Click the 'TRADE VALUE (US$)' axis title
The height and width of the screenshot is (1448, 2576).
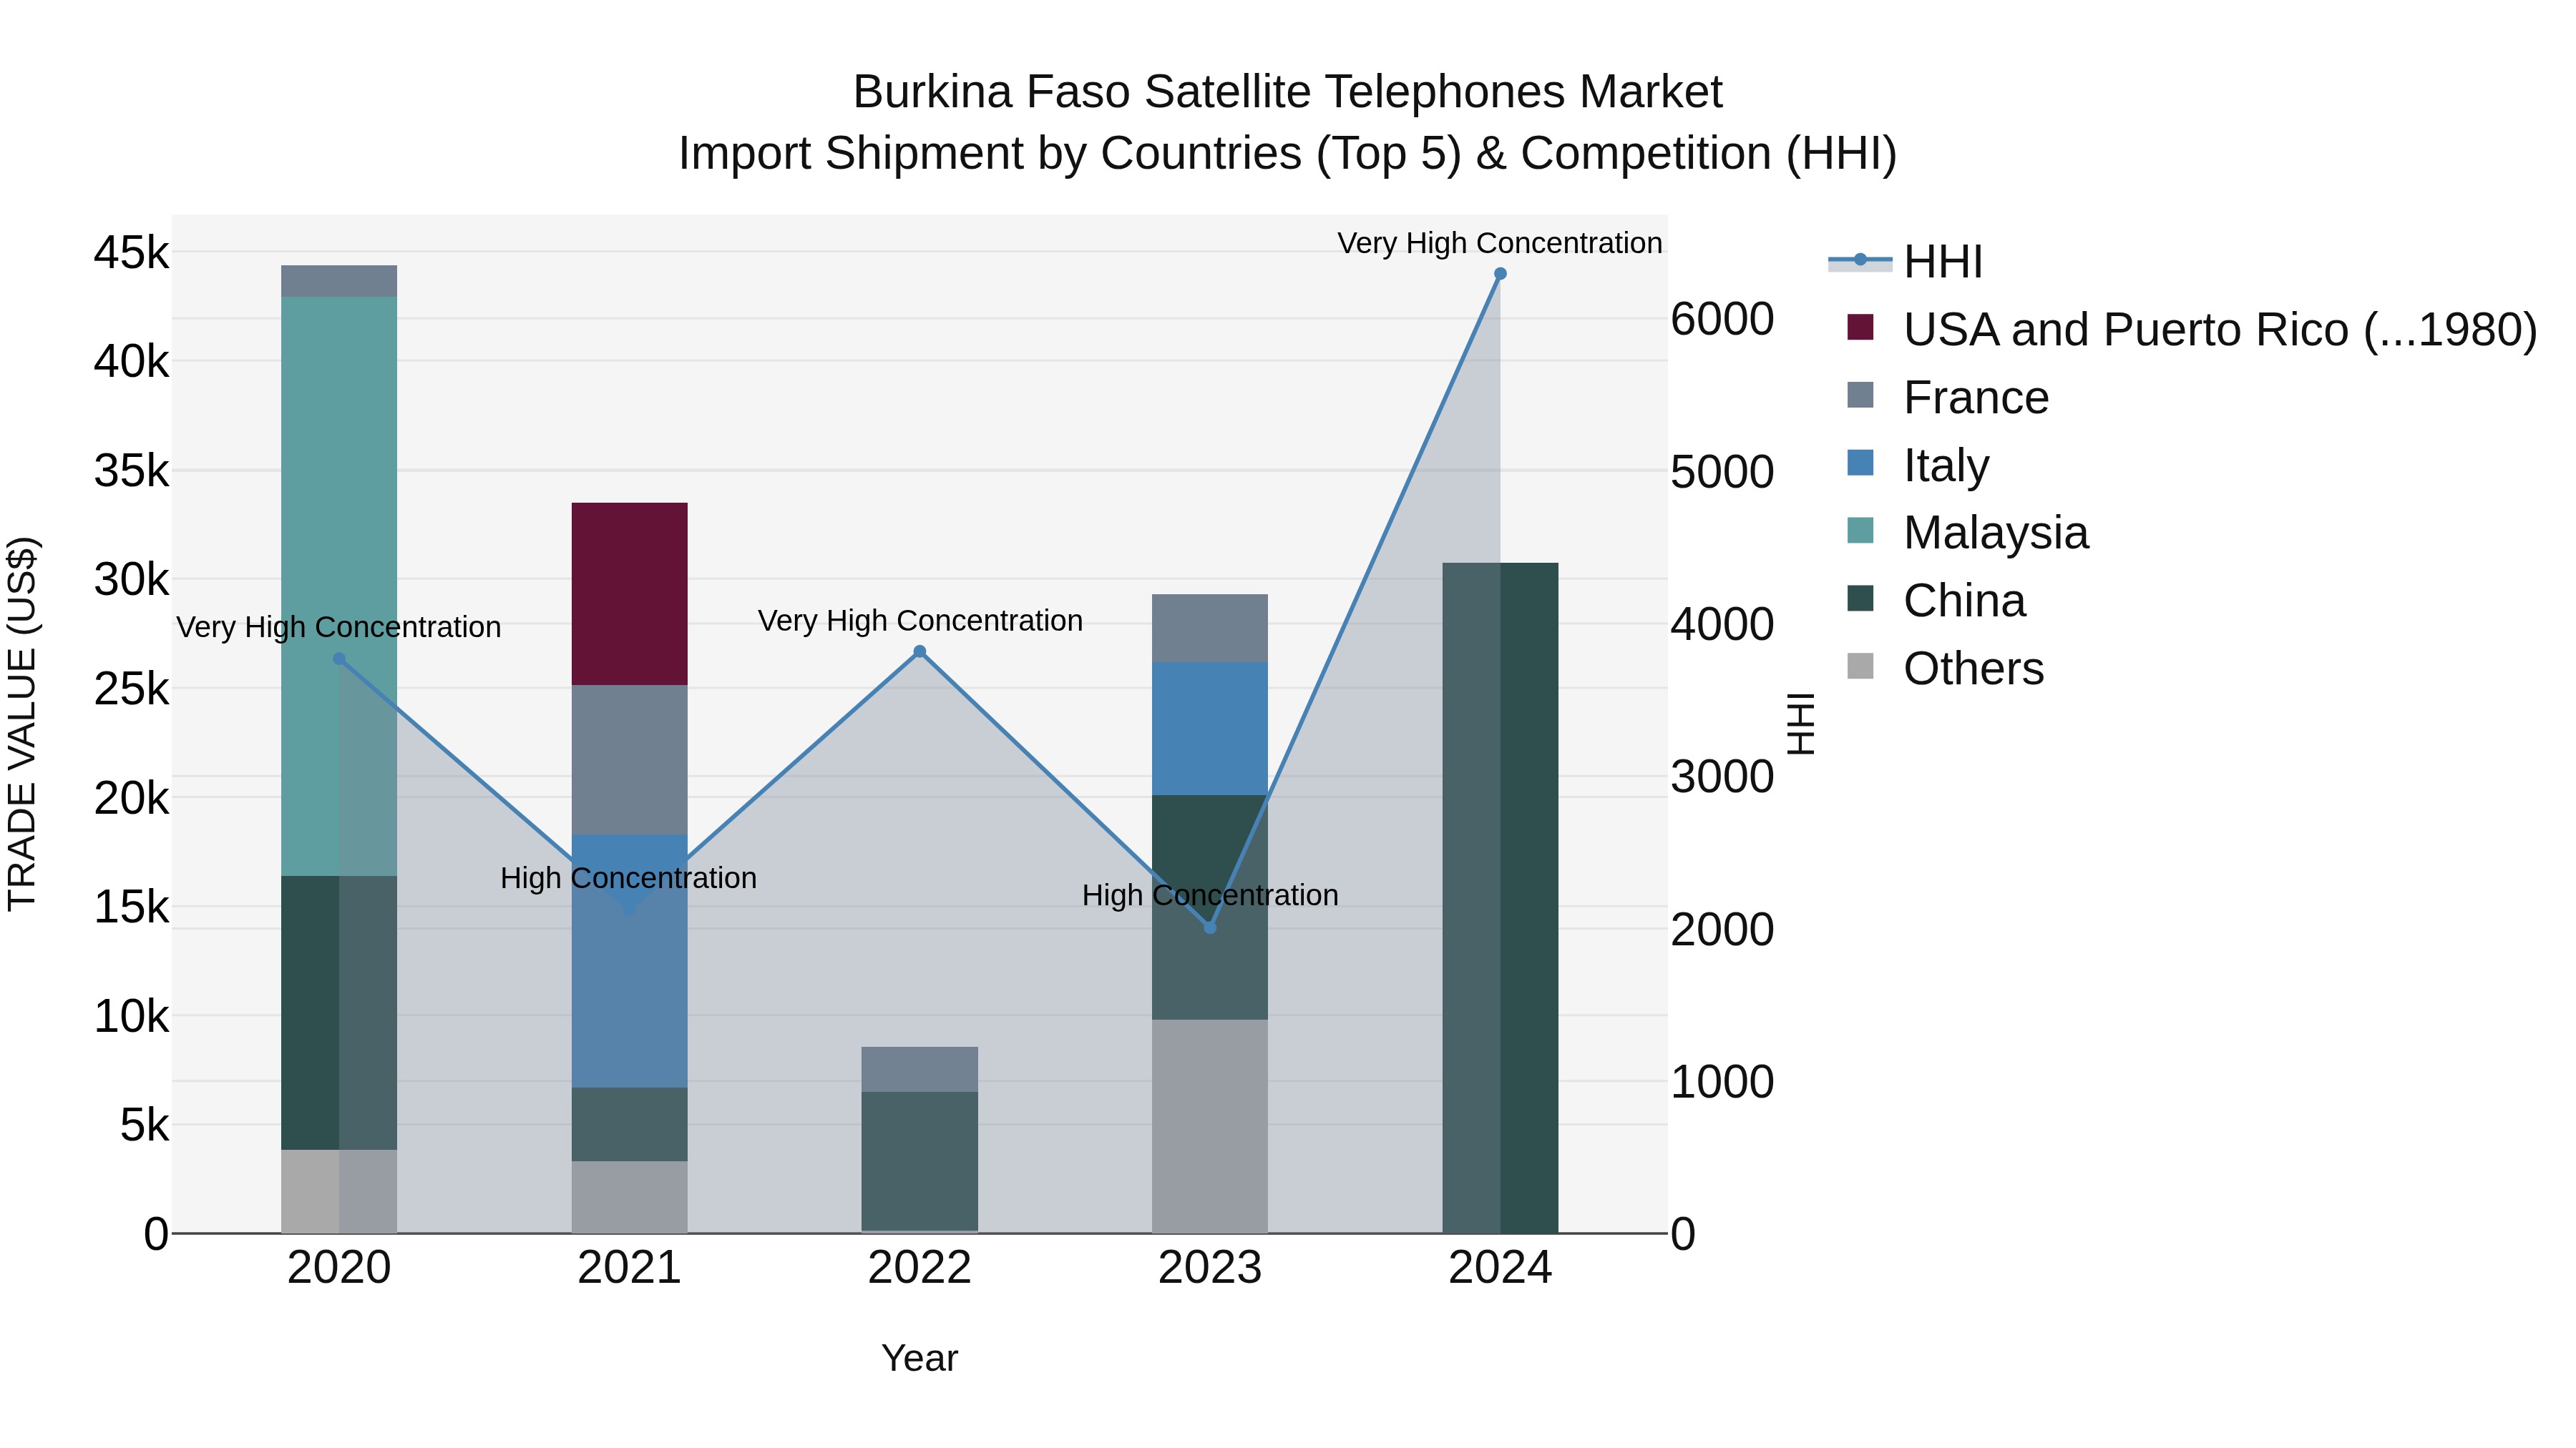pos(22,724)
